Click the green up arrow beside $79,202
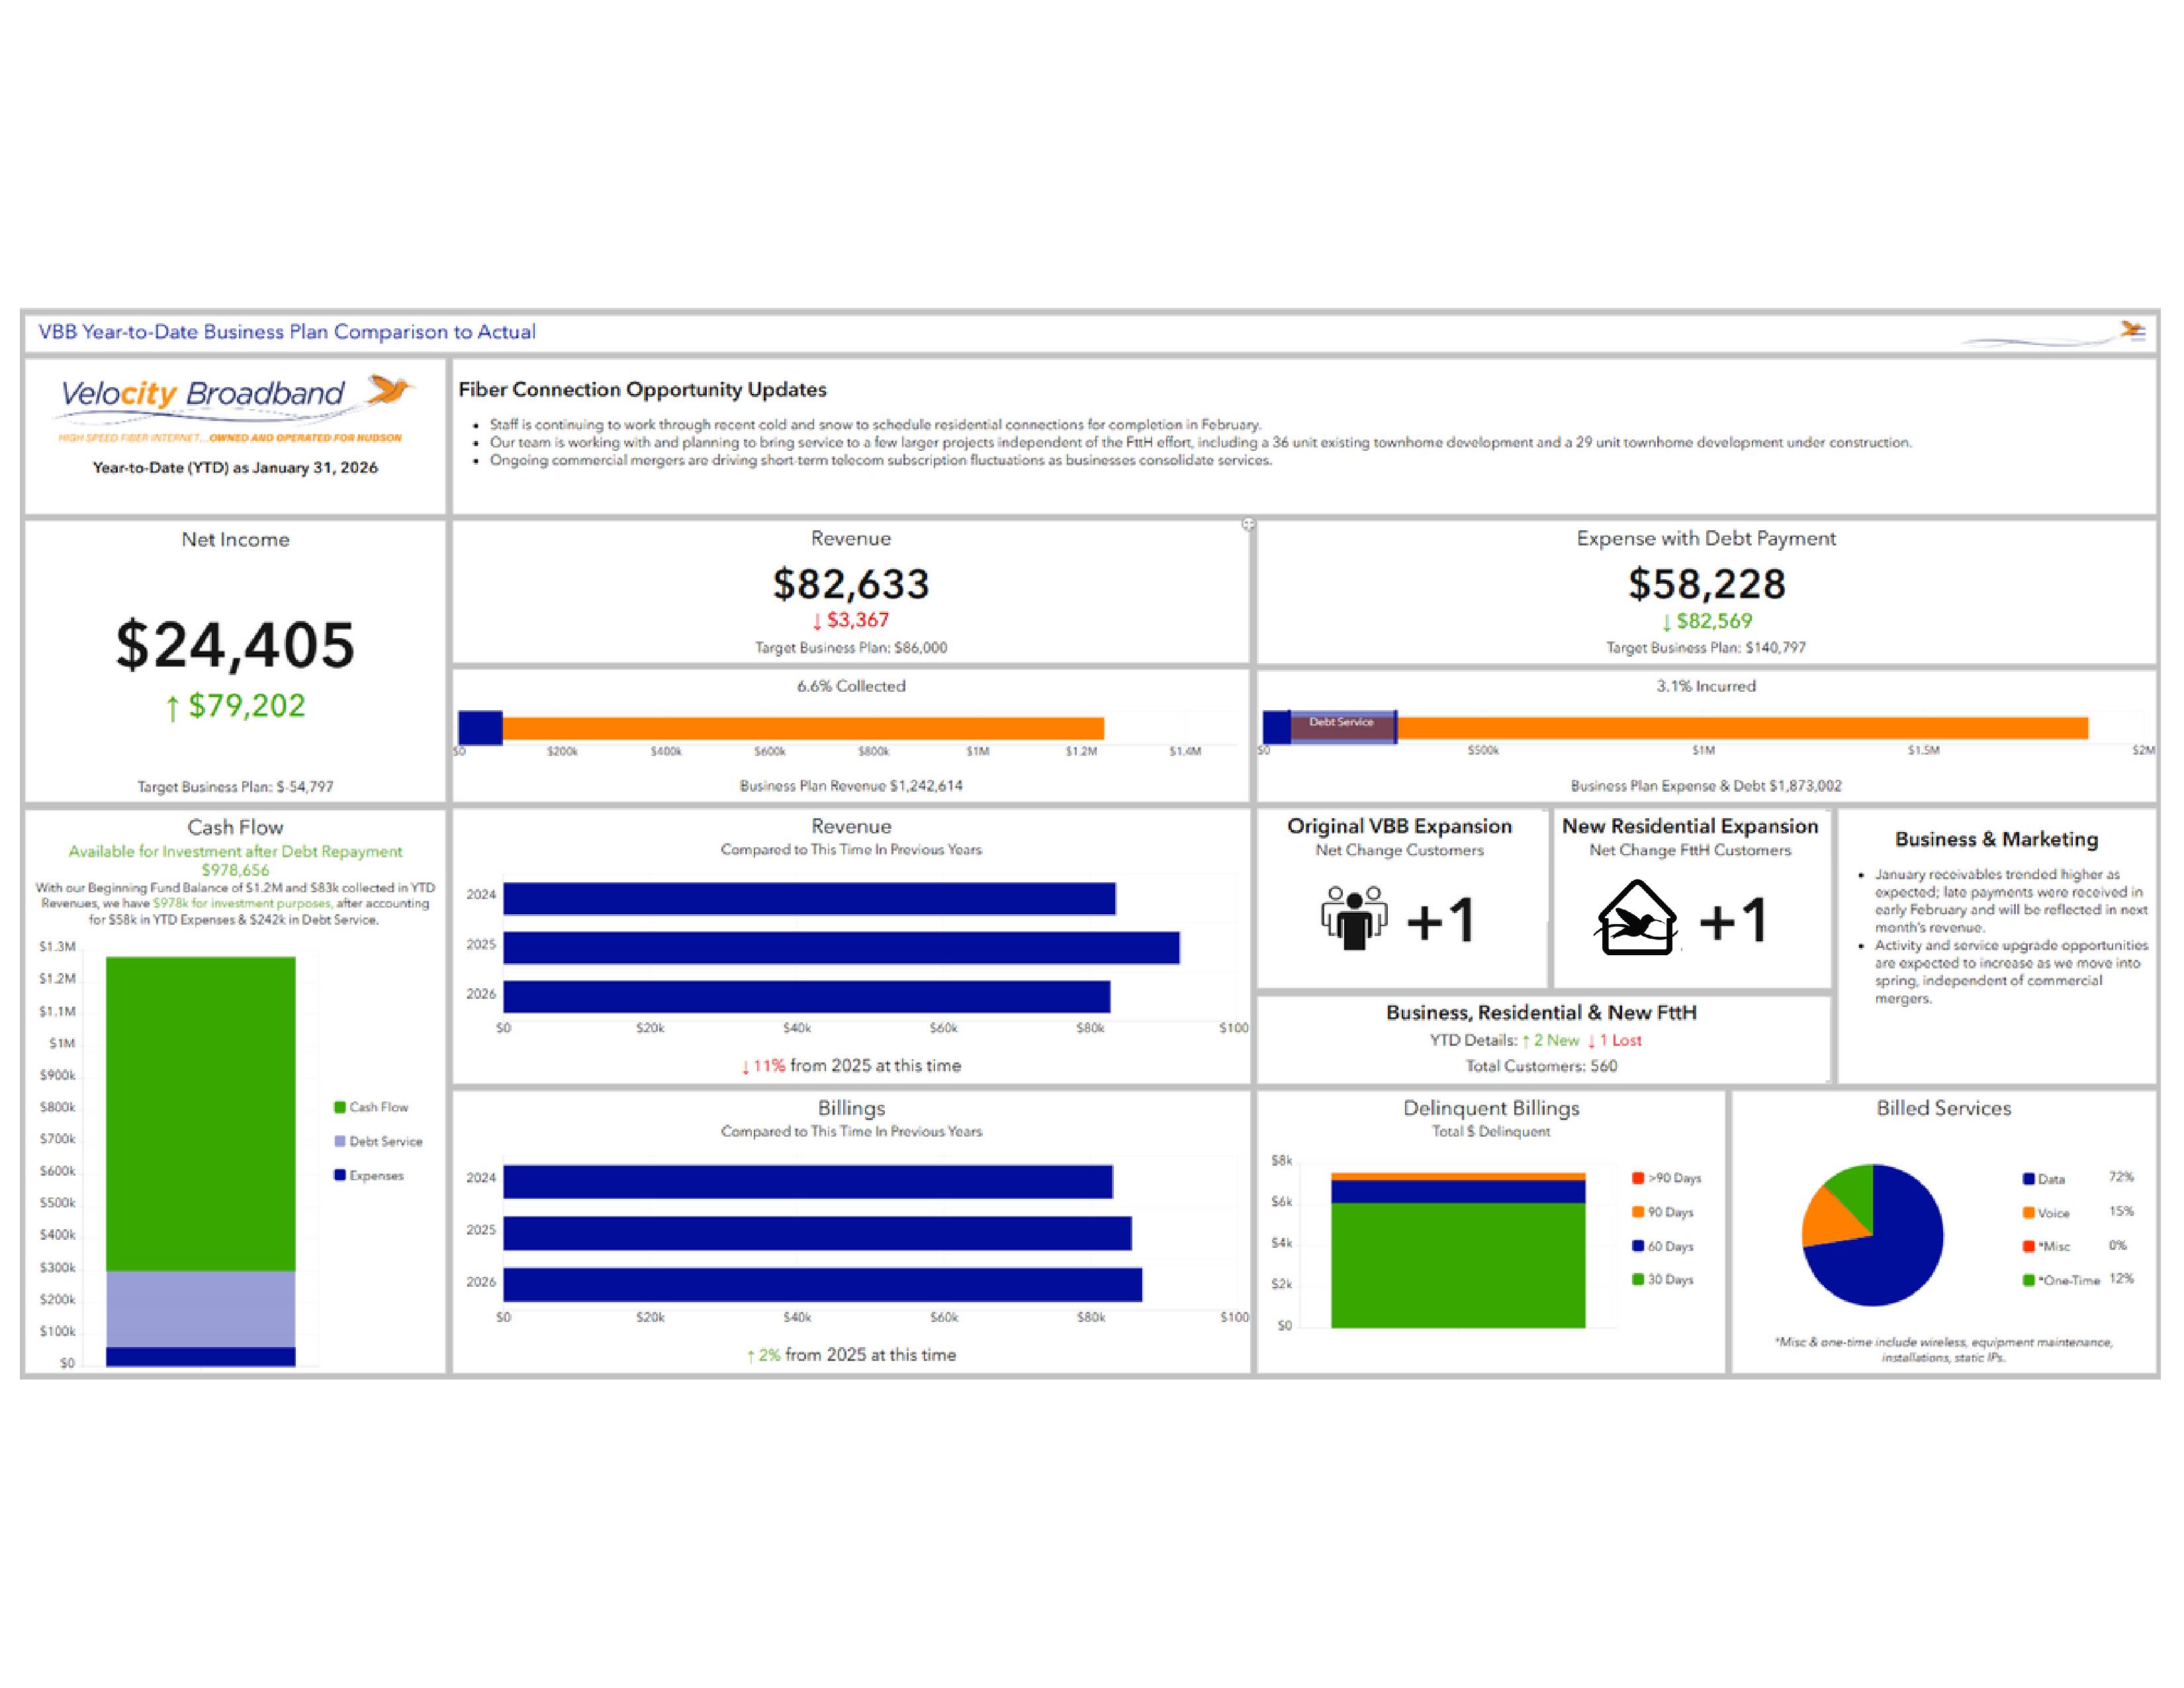 point(172,708)
